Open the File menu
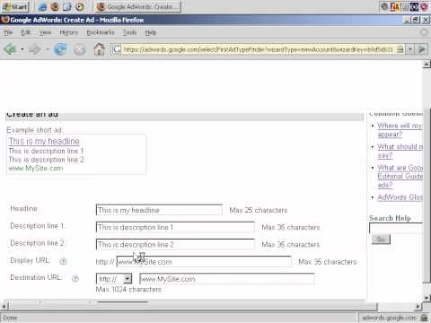 point(8,32)
